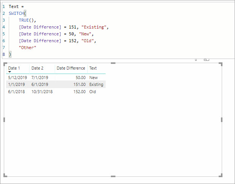The height and width of the screenshot is (184, 235).
Task: Click TRUE() in the formula editor
Action: pos(26,20)
